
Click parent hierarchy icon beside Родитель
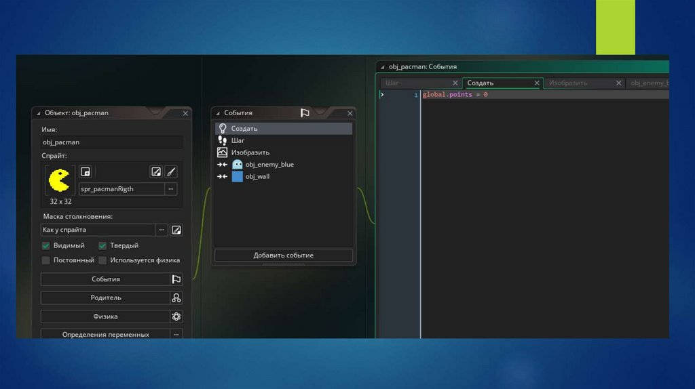176,298
